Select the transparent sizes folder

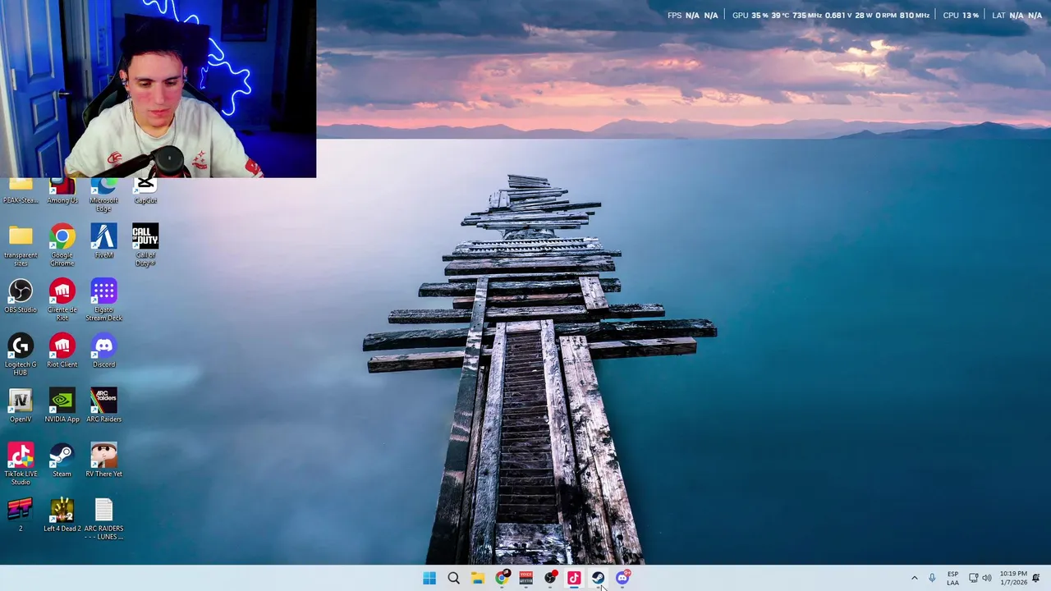pyautogui.click(x=21, y=245)
